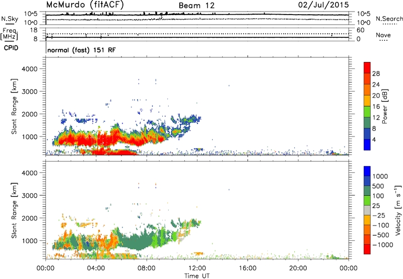Click the '18' frequency axis tick label
This screenshot has width=403, height=279.
34,30
